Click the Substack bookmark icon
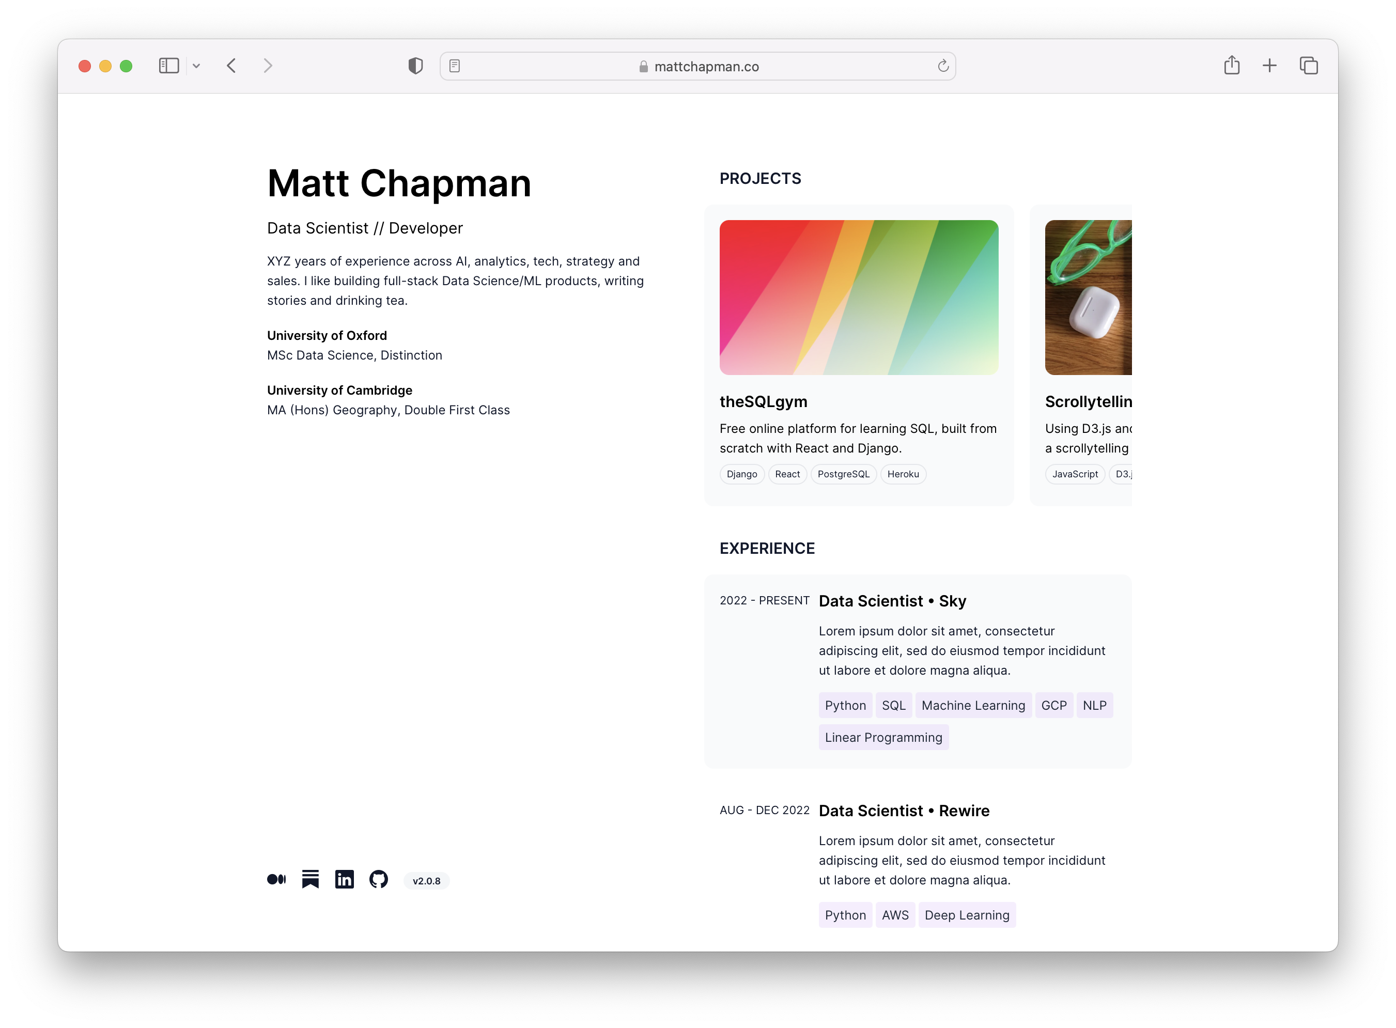Screen dimensions: 1396x1028 click(x=310, y=880)
